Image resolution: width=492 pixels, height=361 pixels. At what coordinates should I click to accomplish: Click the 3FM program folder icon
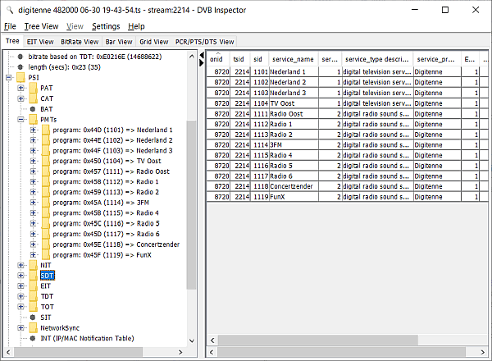(46, 203)
